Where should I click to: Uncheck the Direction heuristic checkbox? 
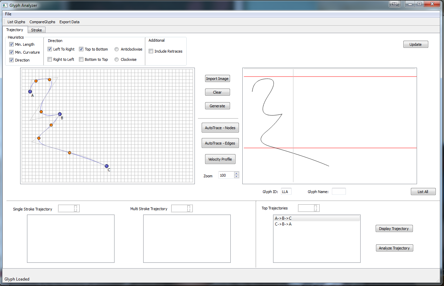[x=12, y=60]
